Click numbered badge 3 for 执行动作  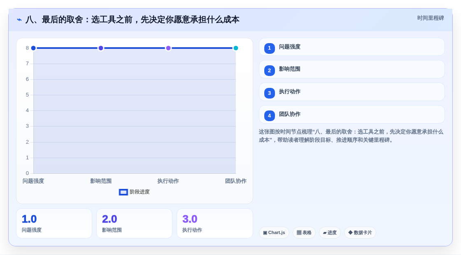coord(269,93)
